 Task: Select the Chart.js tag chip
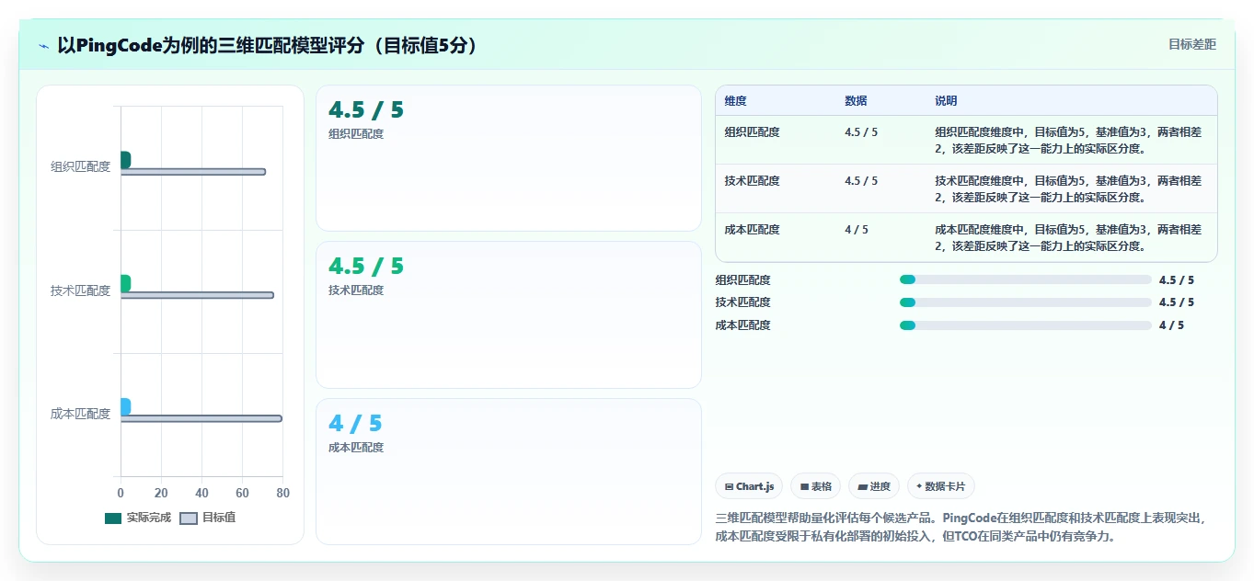(749, 486)
